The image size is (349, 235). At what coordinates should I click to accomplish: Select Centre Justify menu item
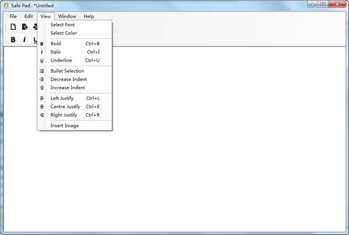[x=75, y=107]
